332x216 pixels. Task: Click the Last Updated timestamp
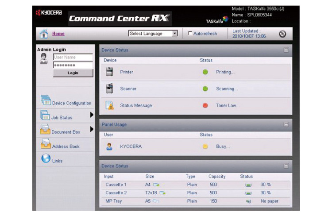(249, 36)
